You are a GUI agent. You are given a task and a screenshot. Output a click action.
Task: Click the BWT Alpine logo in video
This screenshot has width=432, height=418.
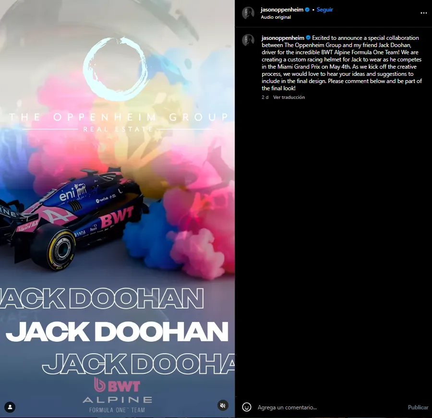(117, 394)
